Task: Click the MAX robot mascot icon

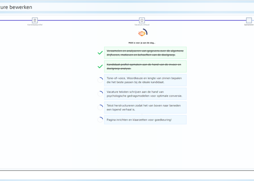Action: click(x=142, y=33)
